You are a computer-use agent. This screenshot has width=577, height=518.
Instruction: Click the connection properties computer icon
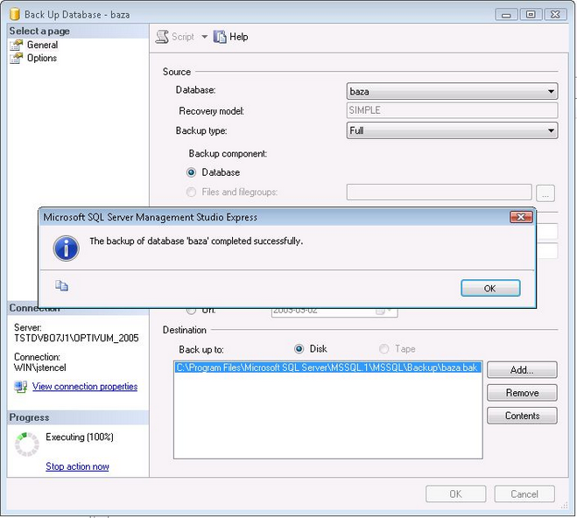pos(21,387)
